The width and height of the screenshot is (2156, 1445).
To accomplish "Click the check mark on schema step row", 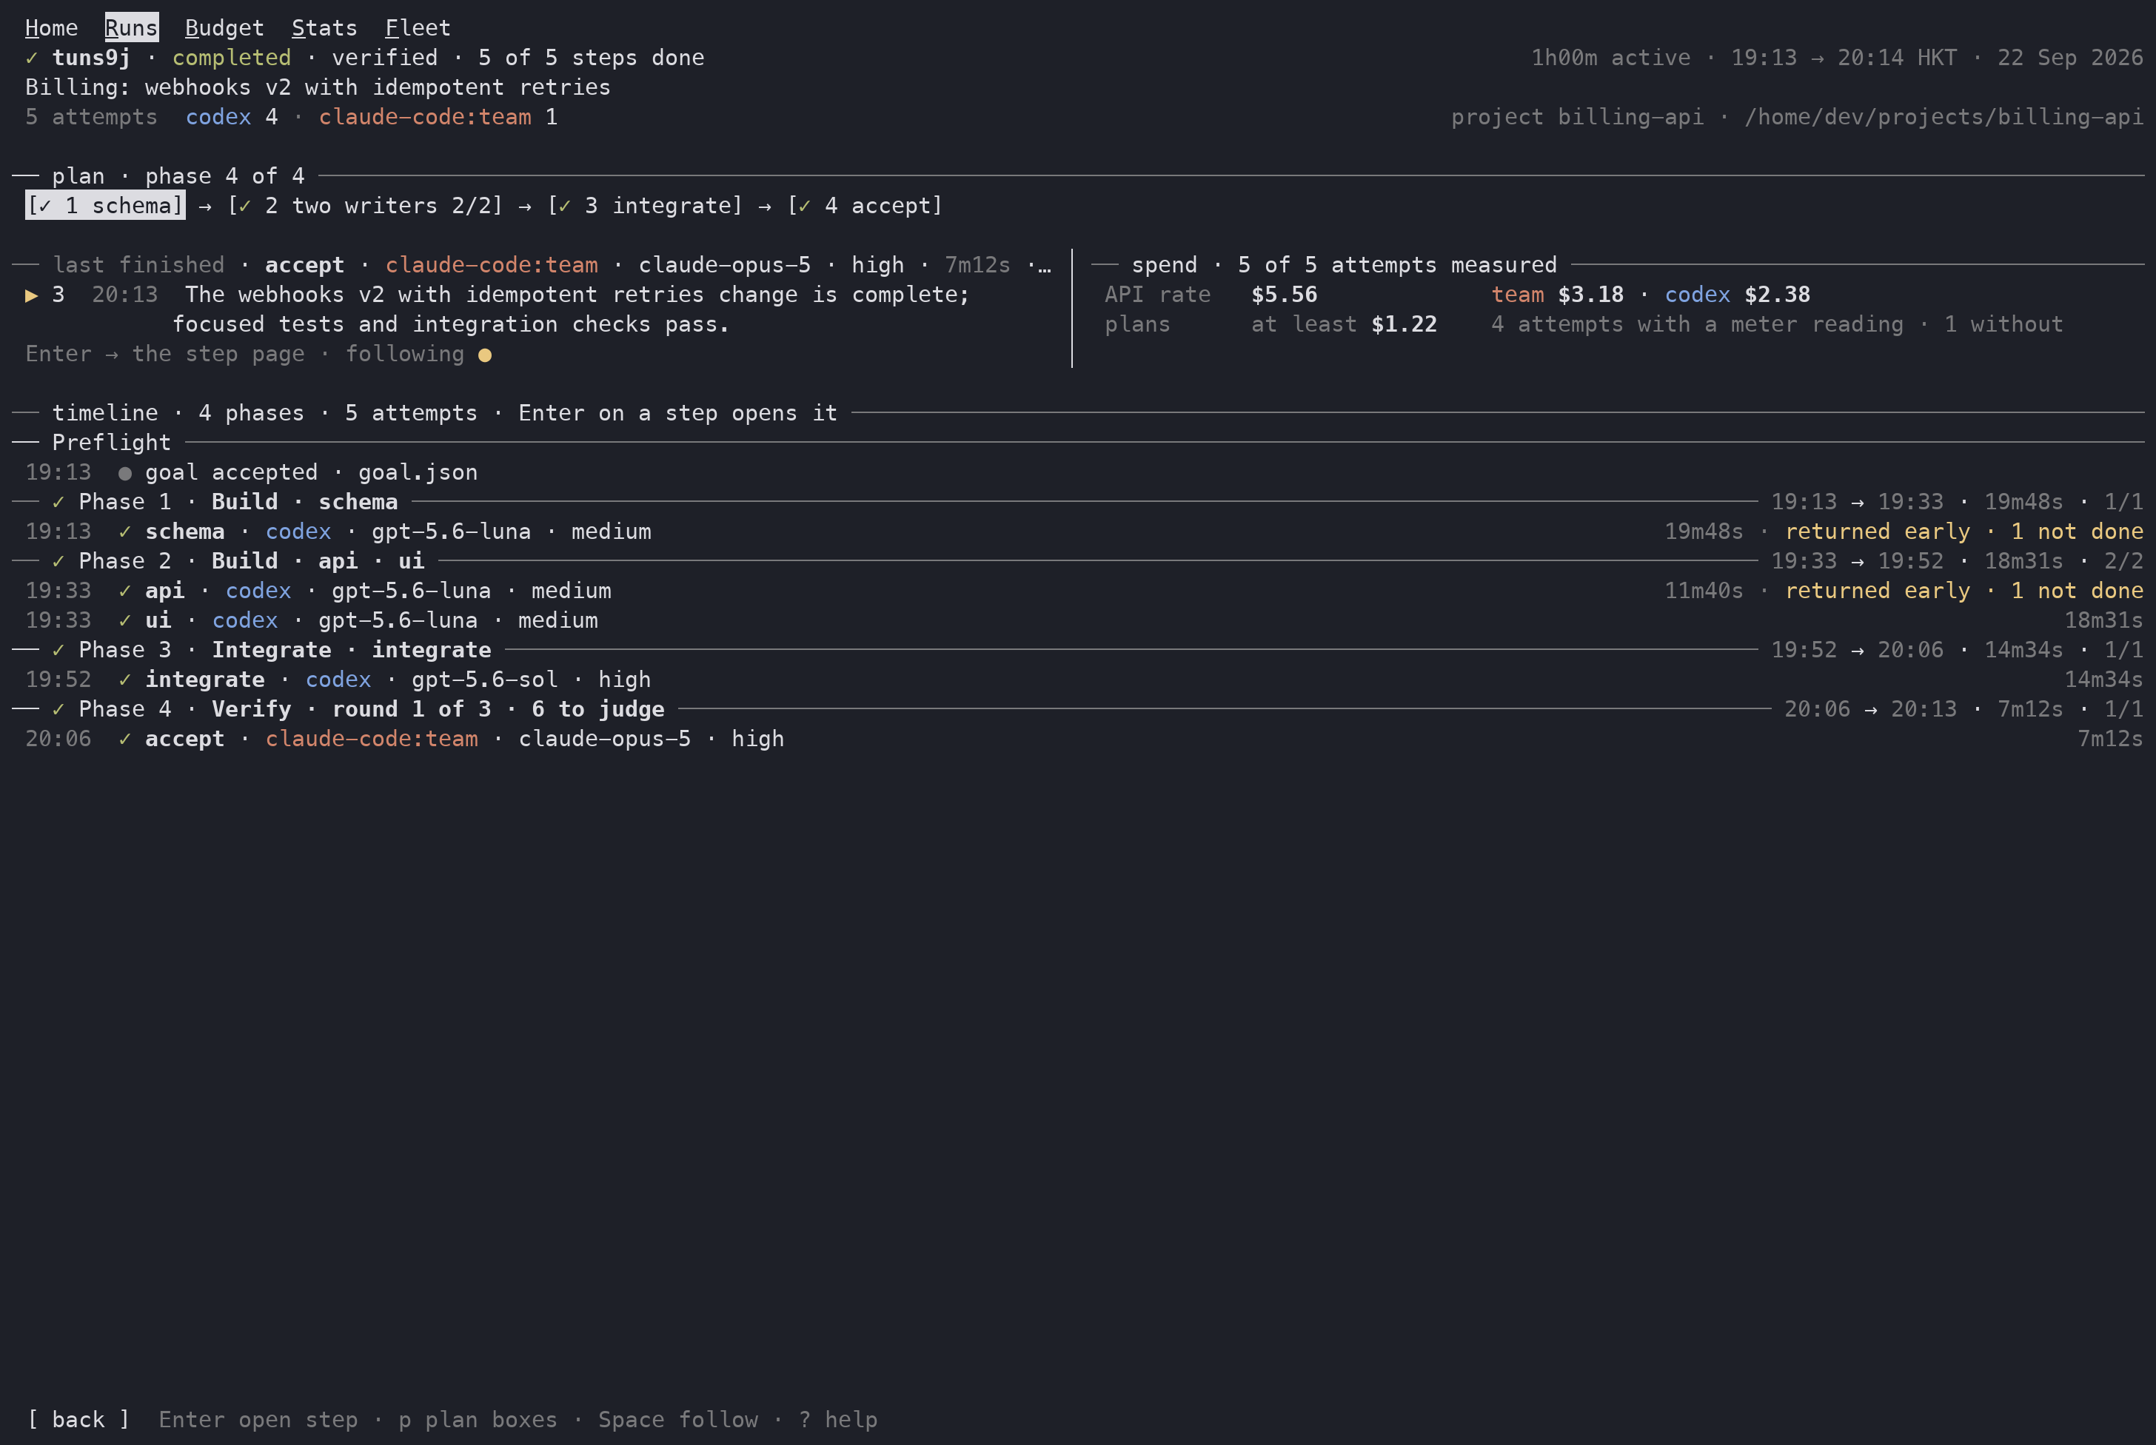I will click(x=124, y=531).
